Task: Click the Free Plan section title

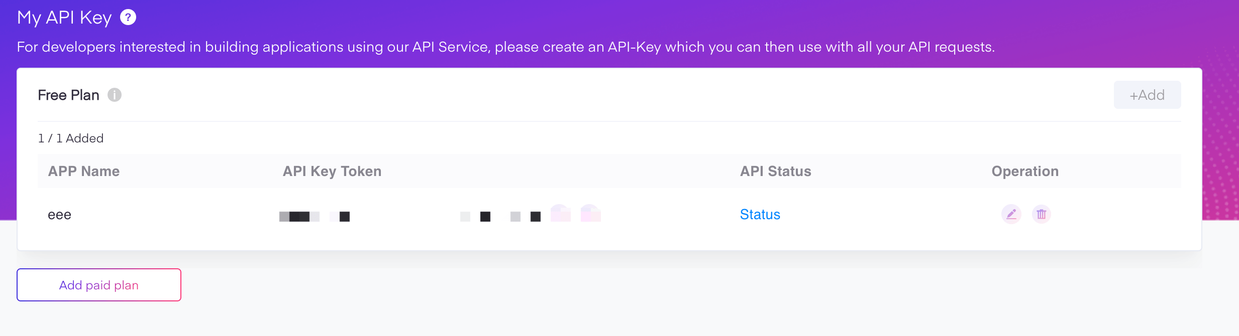Action: (69, 95)
